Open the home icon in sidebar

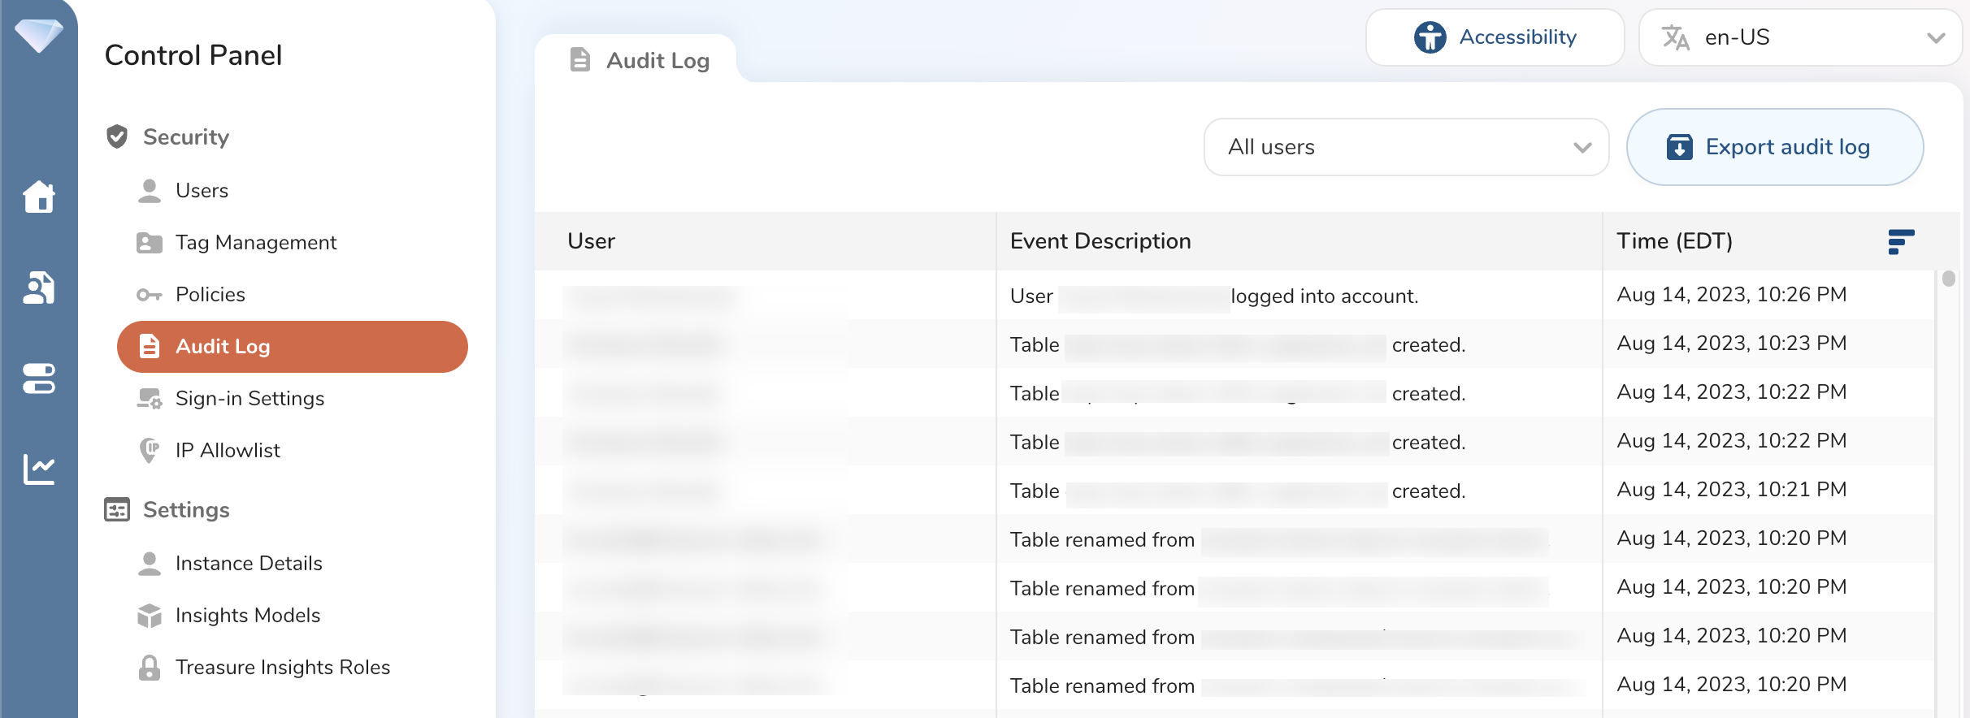tap(38, 197)
